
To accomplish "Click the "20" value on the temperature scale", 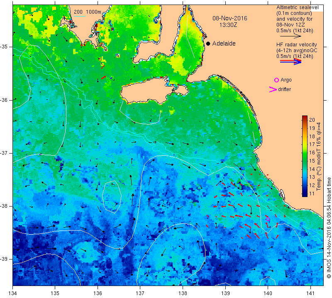I will (x=312, y=120).
